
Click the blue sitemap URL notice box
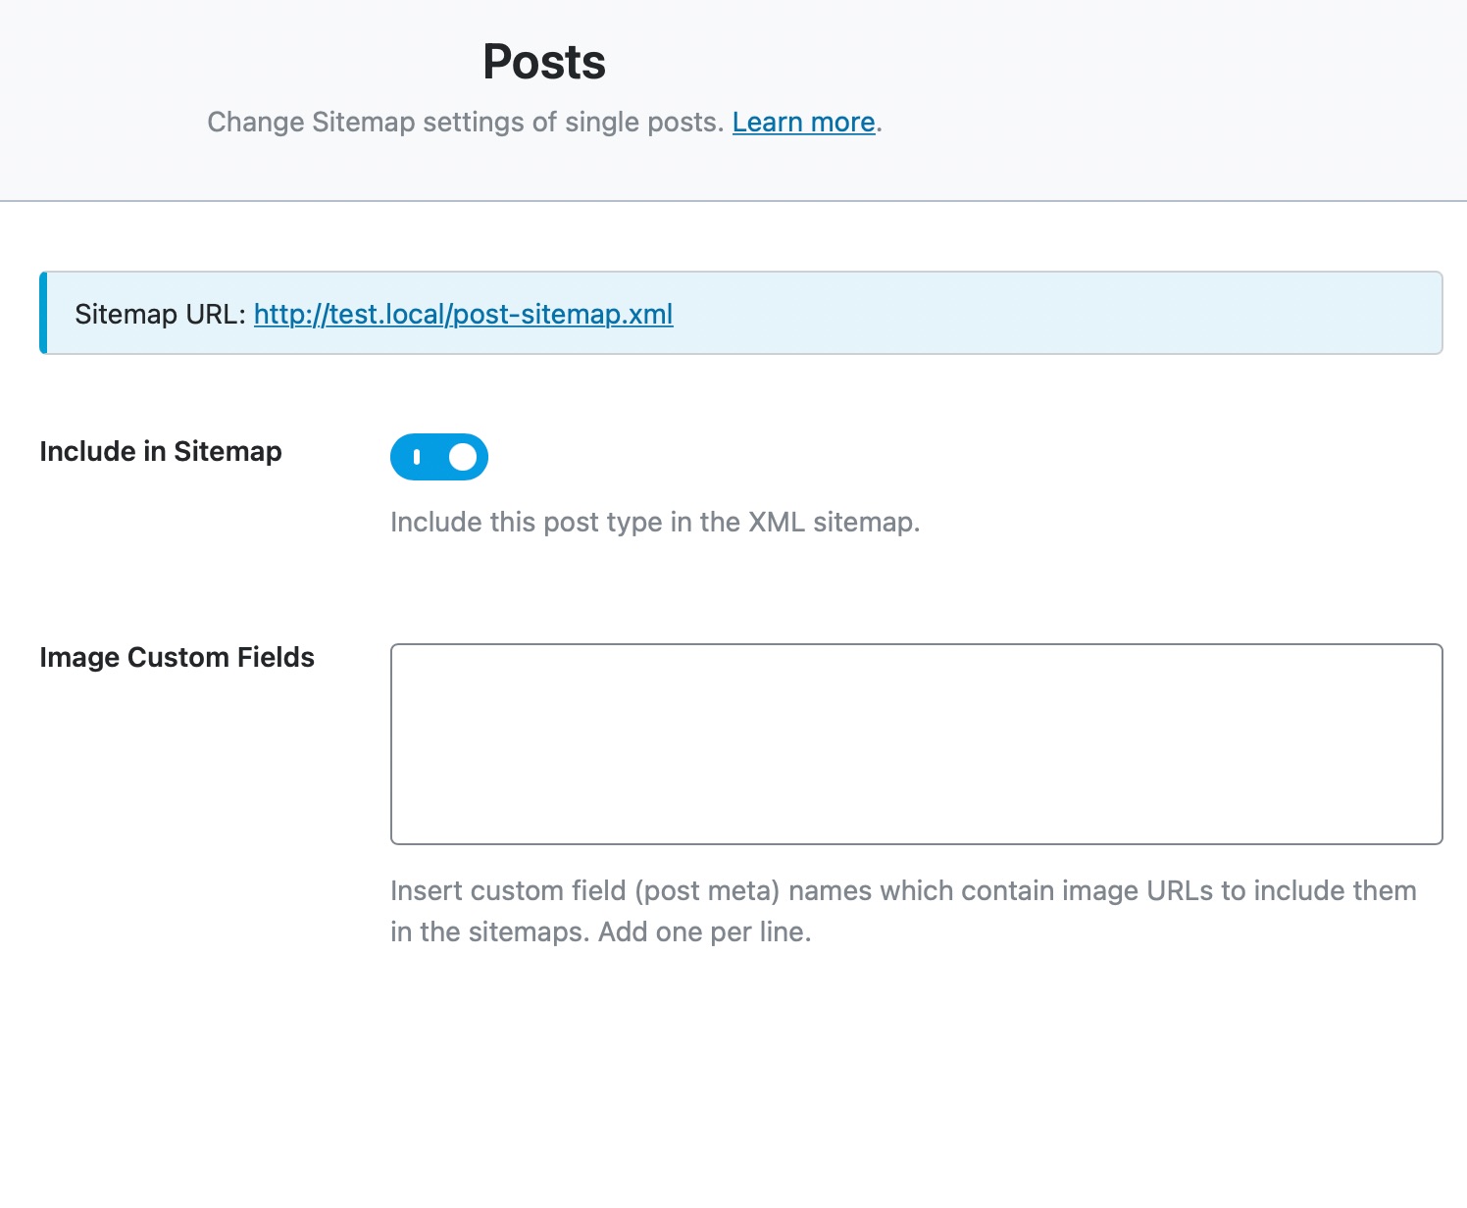click(1030, 314)
